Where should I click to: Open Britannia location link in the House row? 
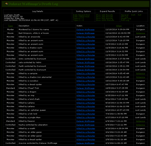tap(140, 33)
